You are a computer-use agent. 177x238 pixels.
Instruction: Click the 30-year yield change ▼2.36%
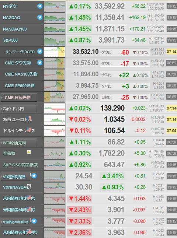(x=80, y=232)
